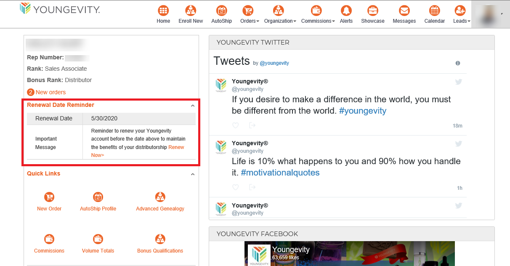
Task: Open the Calendar icon
Action: [x=434, y=11]
